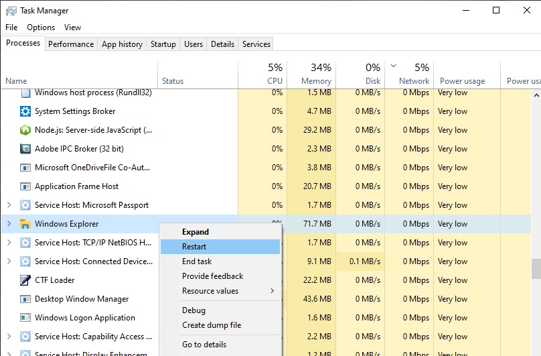Click the 71.7 MB memory value
The image size is (541, 356).
pos(317,224)
